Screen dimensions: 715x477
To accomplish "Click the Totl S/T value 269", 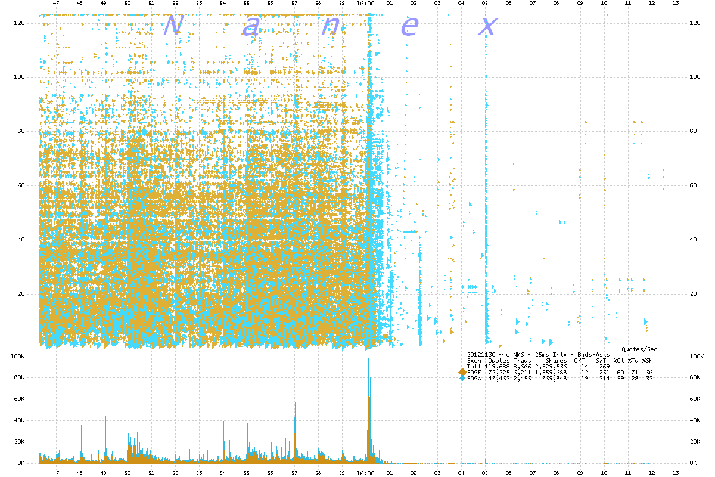I will click(604, 366).
